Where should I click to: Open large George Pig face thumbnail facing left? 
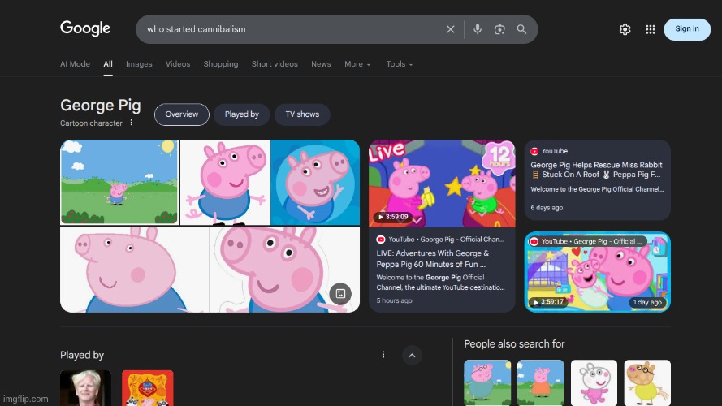pyautogui.click(x=135, y=270)
